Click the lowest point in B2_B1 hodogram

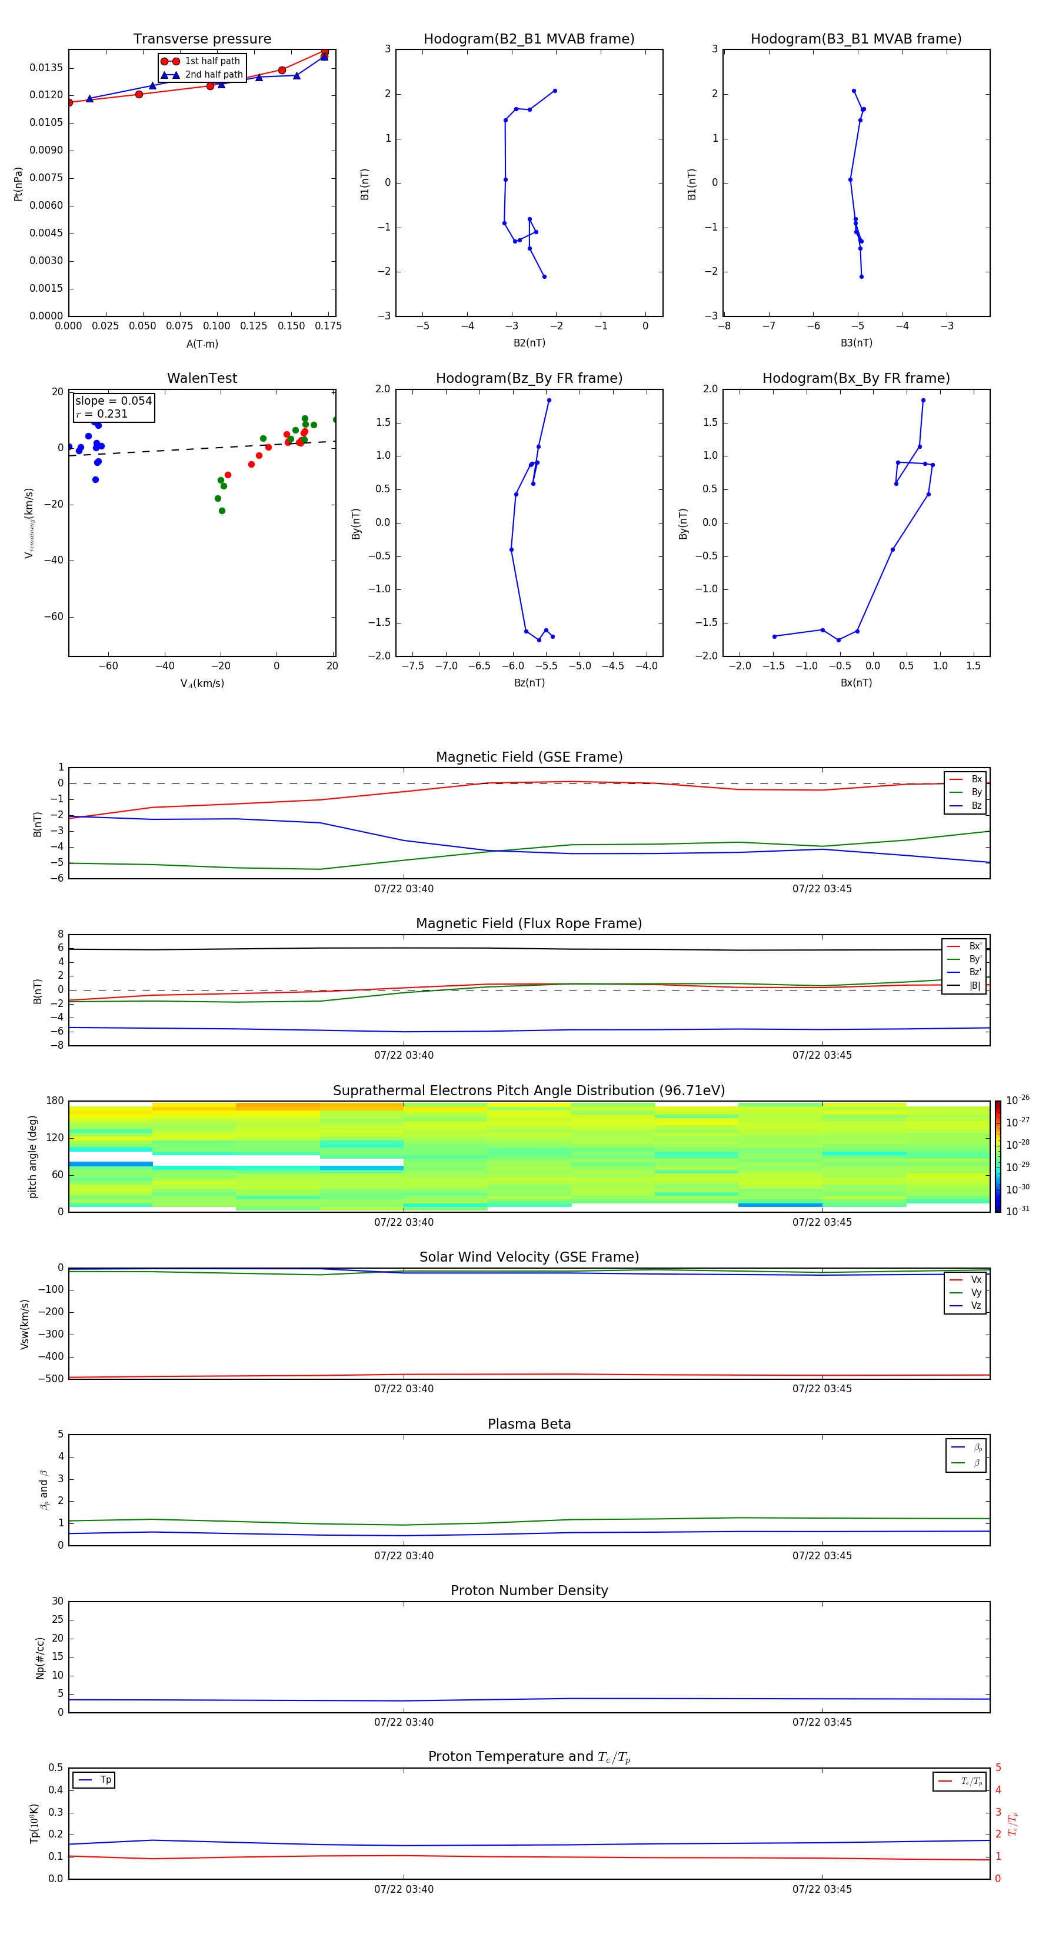tap(544, 276)
